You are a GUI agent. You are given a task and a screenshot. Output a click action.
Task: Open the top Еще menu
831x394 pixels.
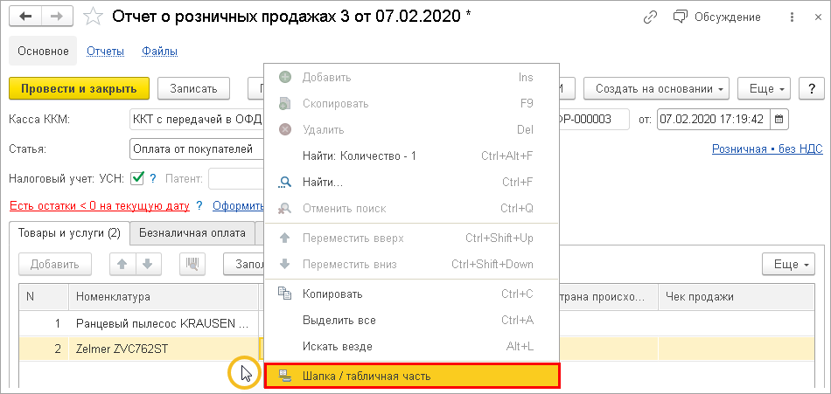765,88
